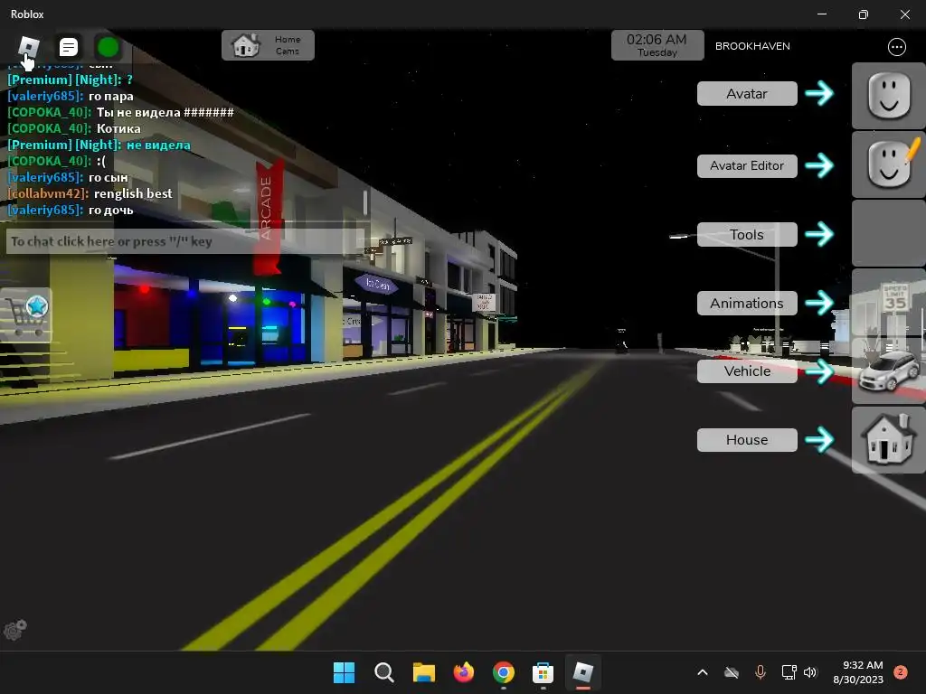Open the Roblox menu logo icon
Image resolution: width=926 pixels, height=694 pixels.
click(x=28, y=47)
